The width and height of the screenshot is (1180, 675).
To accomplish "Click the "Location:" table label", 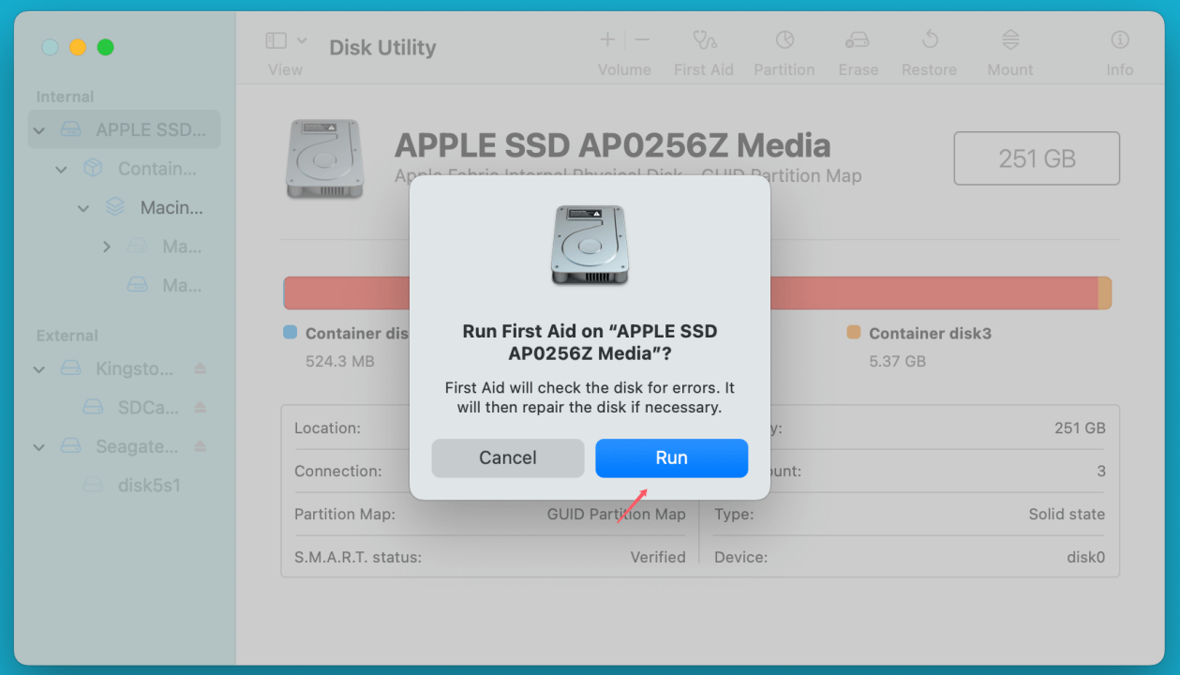I will [327, 428].
